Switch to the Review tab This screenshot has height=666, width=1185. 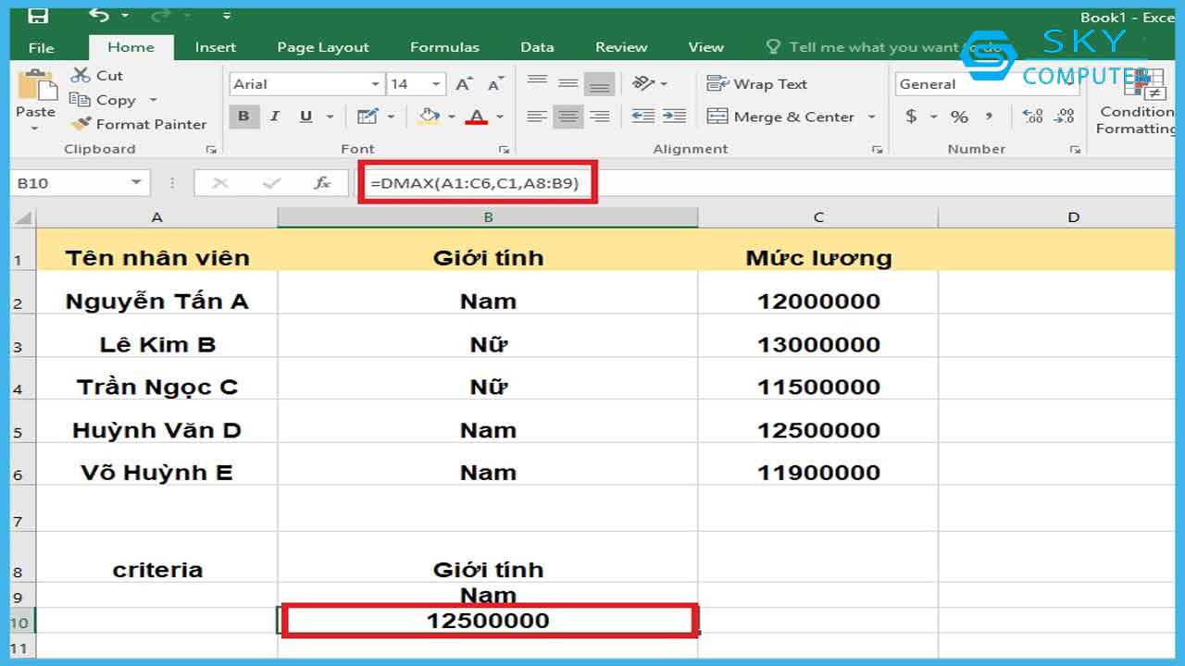pos(621,47)
